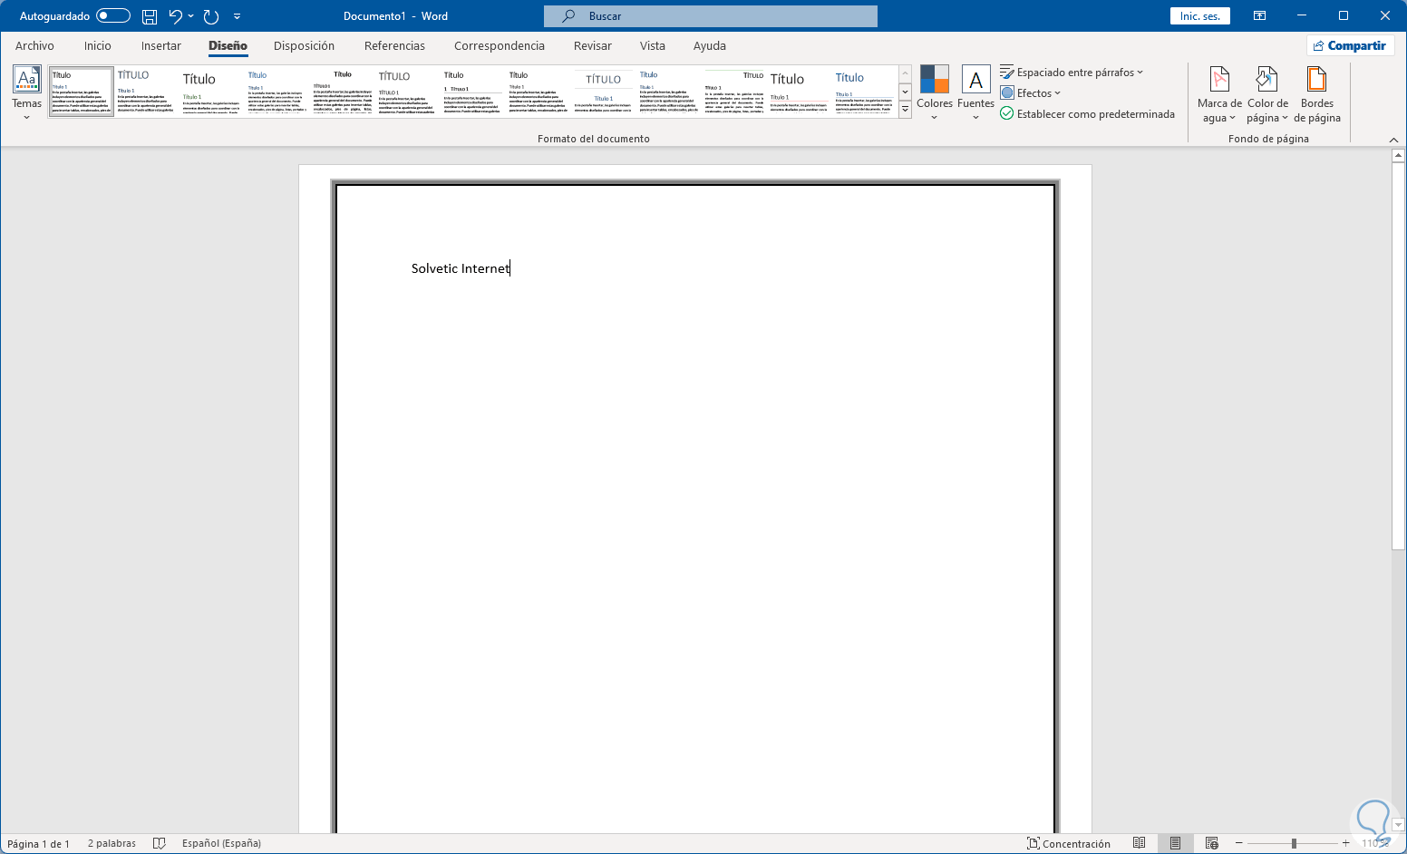1407x854 pixels.
Task: Go to the Disposición tab
Action: coord(304,46)
